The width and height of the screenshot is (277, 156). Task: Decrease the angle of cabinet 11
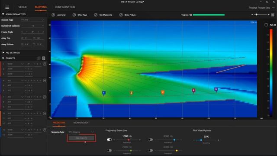[x=26, y=118]
